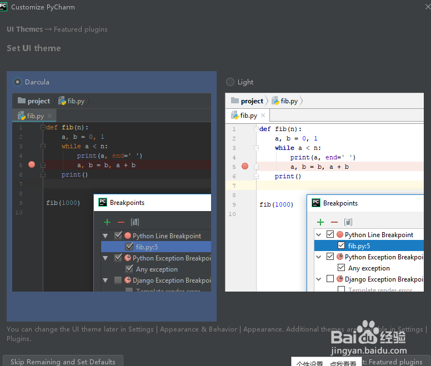Image resolution: width=431 pixels, height=366 pixels.
Task: Click the red Python Line Breakpoint icon in Darcula
Action: [x=128, y=235]
